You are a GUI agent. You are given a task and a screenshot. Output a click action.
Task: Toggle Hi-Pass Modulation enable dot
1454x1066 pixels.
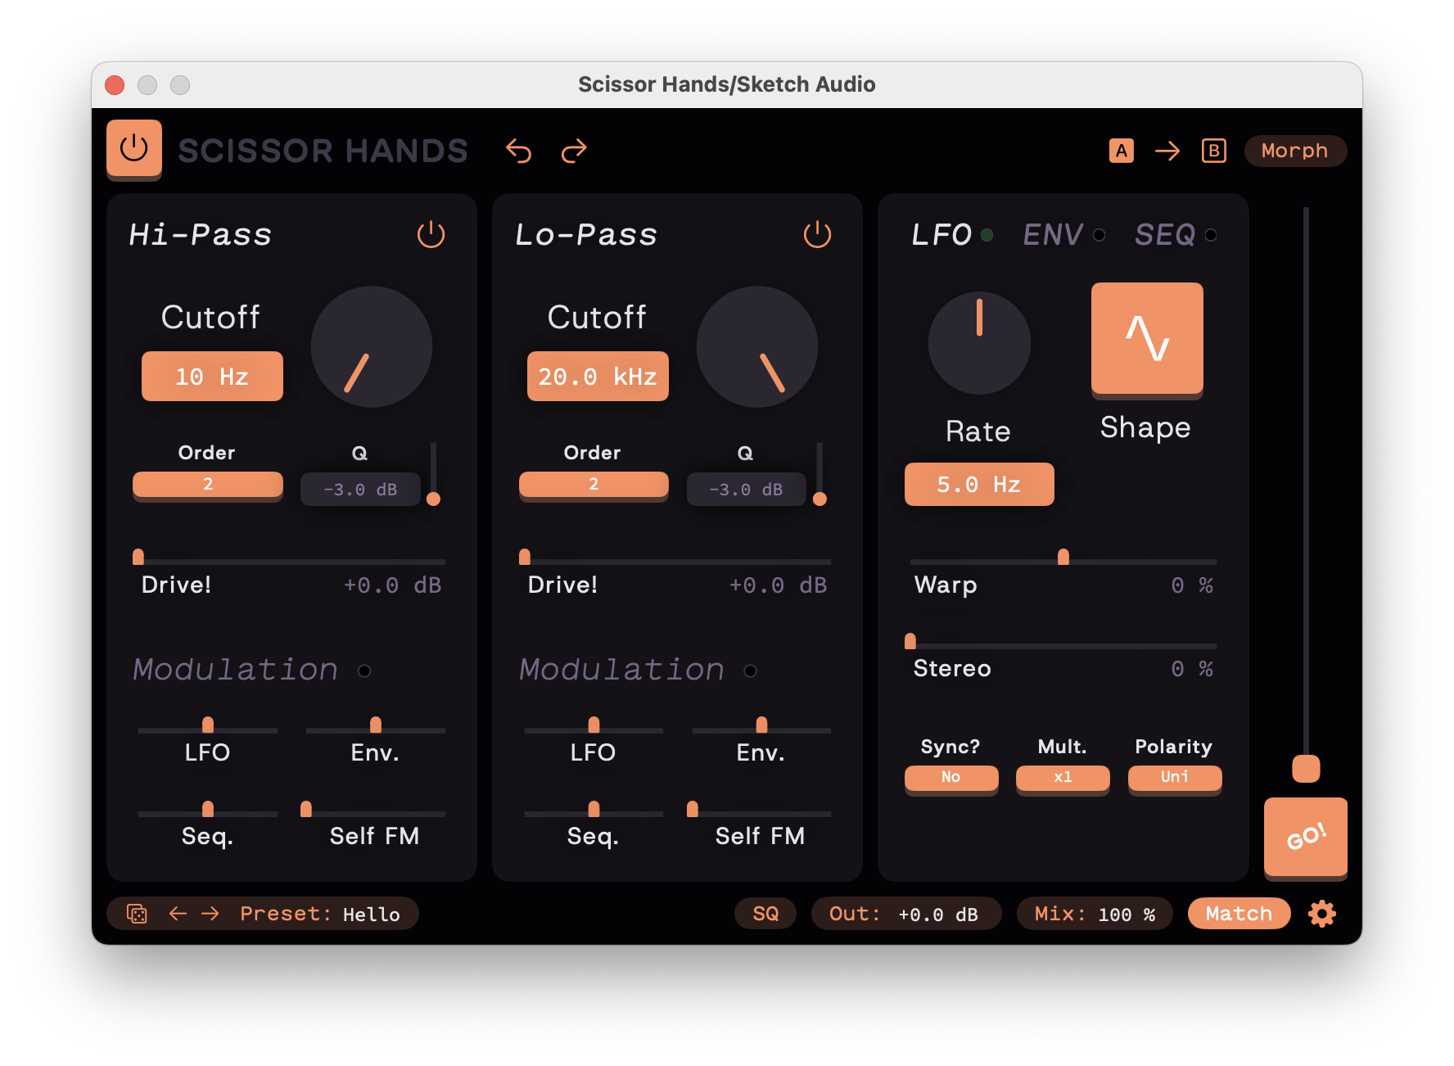[x=364, y=671]
